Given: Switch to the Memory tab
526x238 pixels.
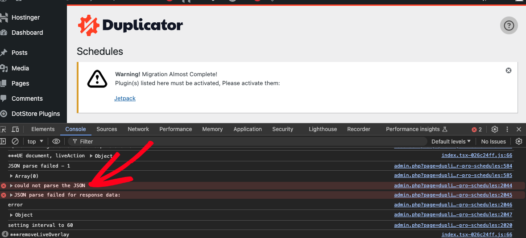Looking at the screenshot, I should 212,129.
